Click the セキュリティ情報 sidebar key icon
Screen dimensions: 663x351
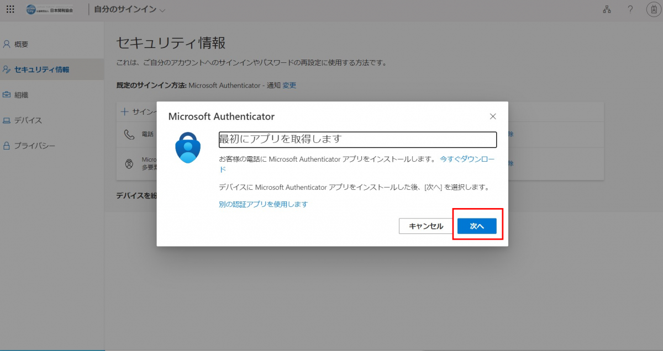(x=7, y=70)
